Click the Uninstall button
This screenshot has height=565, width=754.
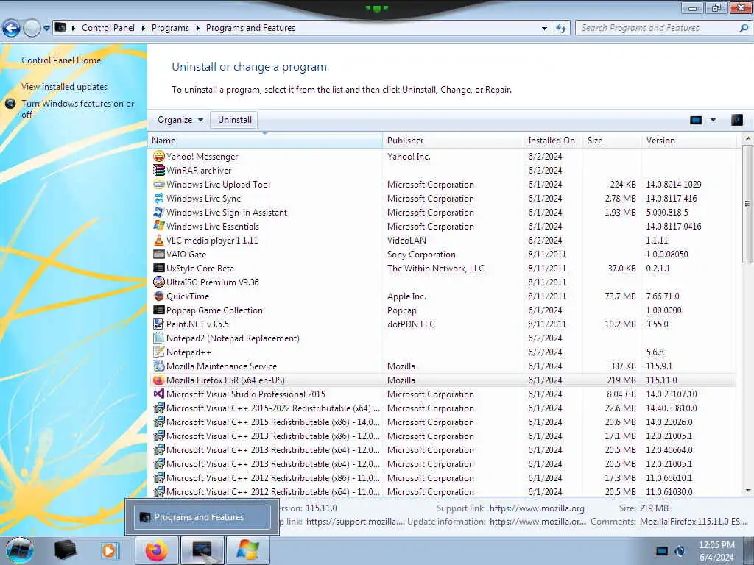point(235,120)
